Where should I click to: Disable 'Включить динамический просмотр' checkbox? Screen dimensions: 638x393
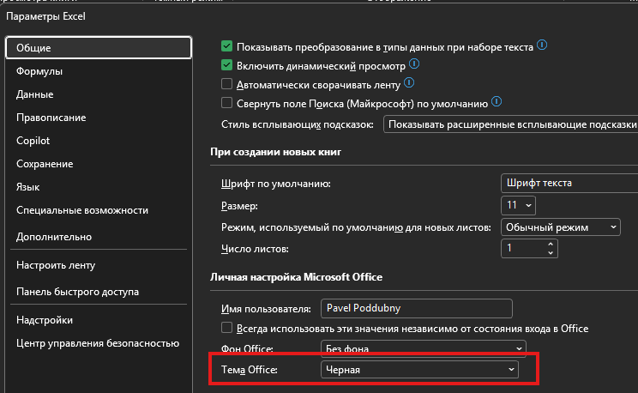tap(226, 64)
